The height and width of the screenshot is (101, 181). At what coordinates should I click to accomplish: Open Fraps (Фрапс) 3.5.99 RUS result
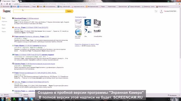30,45
